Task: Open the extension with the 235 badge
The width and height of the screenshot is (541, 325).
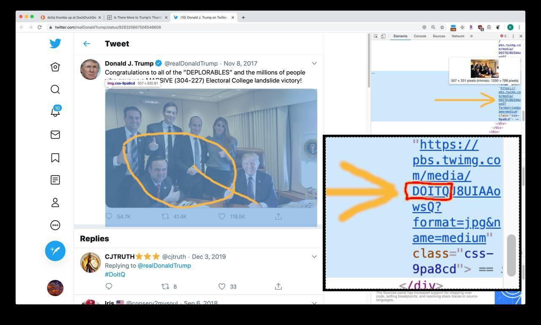Action: (453, 27)
